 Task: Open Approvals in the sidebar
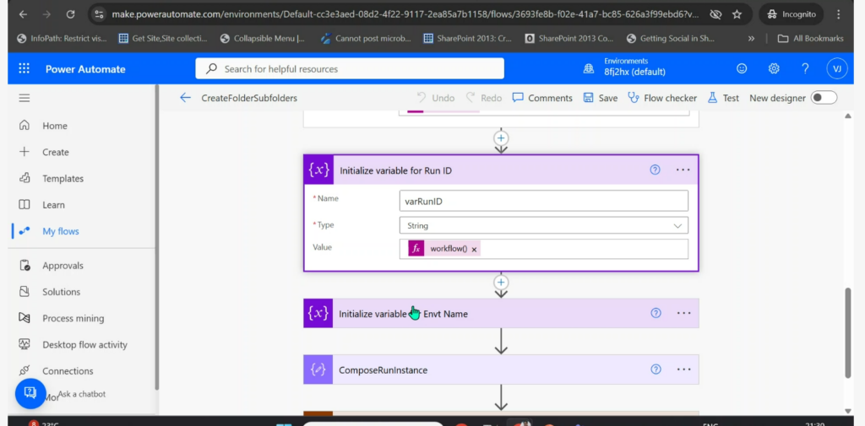(x=63, y=266)
